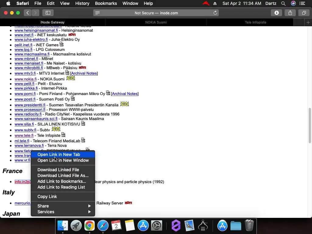Viewport: 312px width, 234px height.
Task: Follow the www.presidentti.fi link
Action: pyautogui.click(x=30, y=105)
